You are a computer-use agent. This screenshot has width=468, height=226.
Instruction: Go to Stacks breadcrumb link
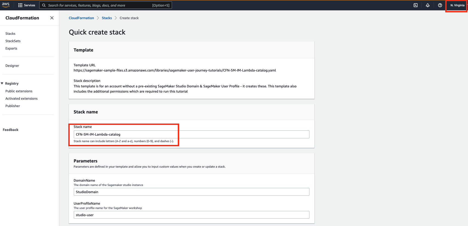[x=107, y=18]
